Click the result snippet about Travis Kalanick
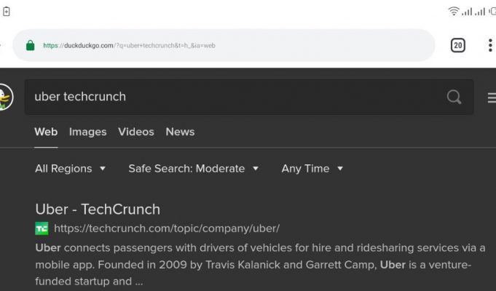 (260, 265)
